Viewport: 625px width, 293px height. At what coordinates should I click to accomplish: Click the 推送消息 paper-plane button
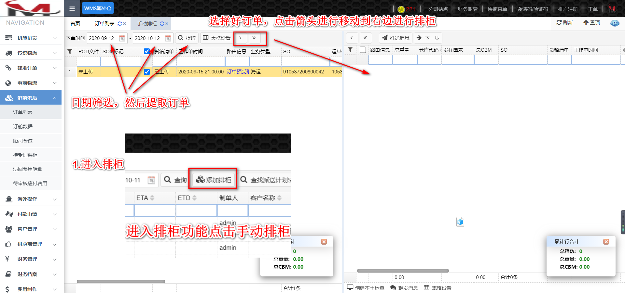coord(396,38)
